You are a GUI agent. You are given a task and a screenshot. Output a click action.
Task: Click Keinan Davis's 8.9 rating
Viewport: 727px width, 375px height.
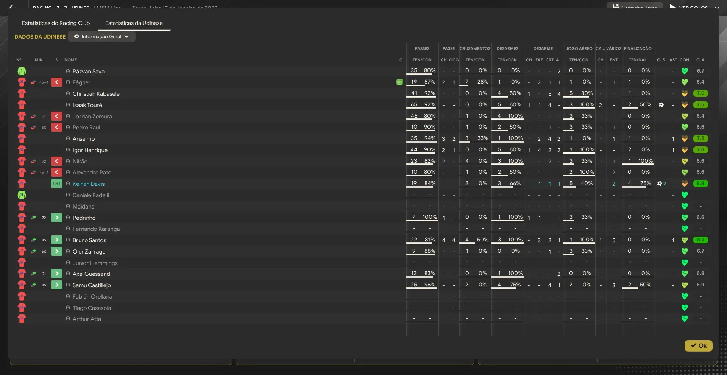700,184
